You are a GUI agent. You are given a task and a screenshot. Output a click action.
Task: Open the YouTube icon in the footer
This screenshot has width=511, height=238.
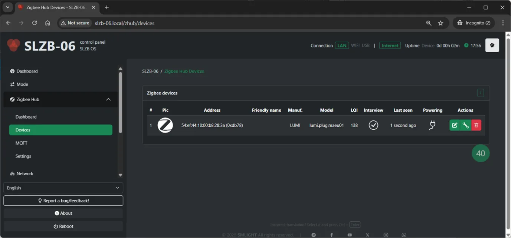pyautogui.click(x=350, y=235)
